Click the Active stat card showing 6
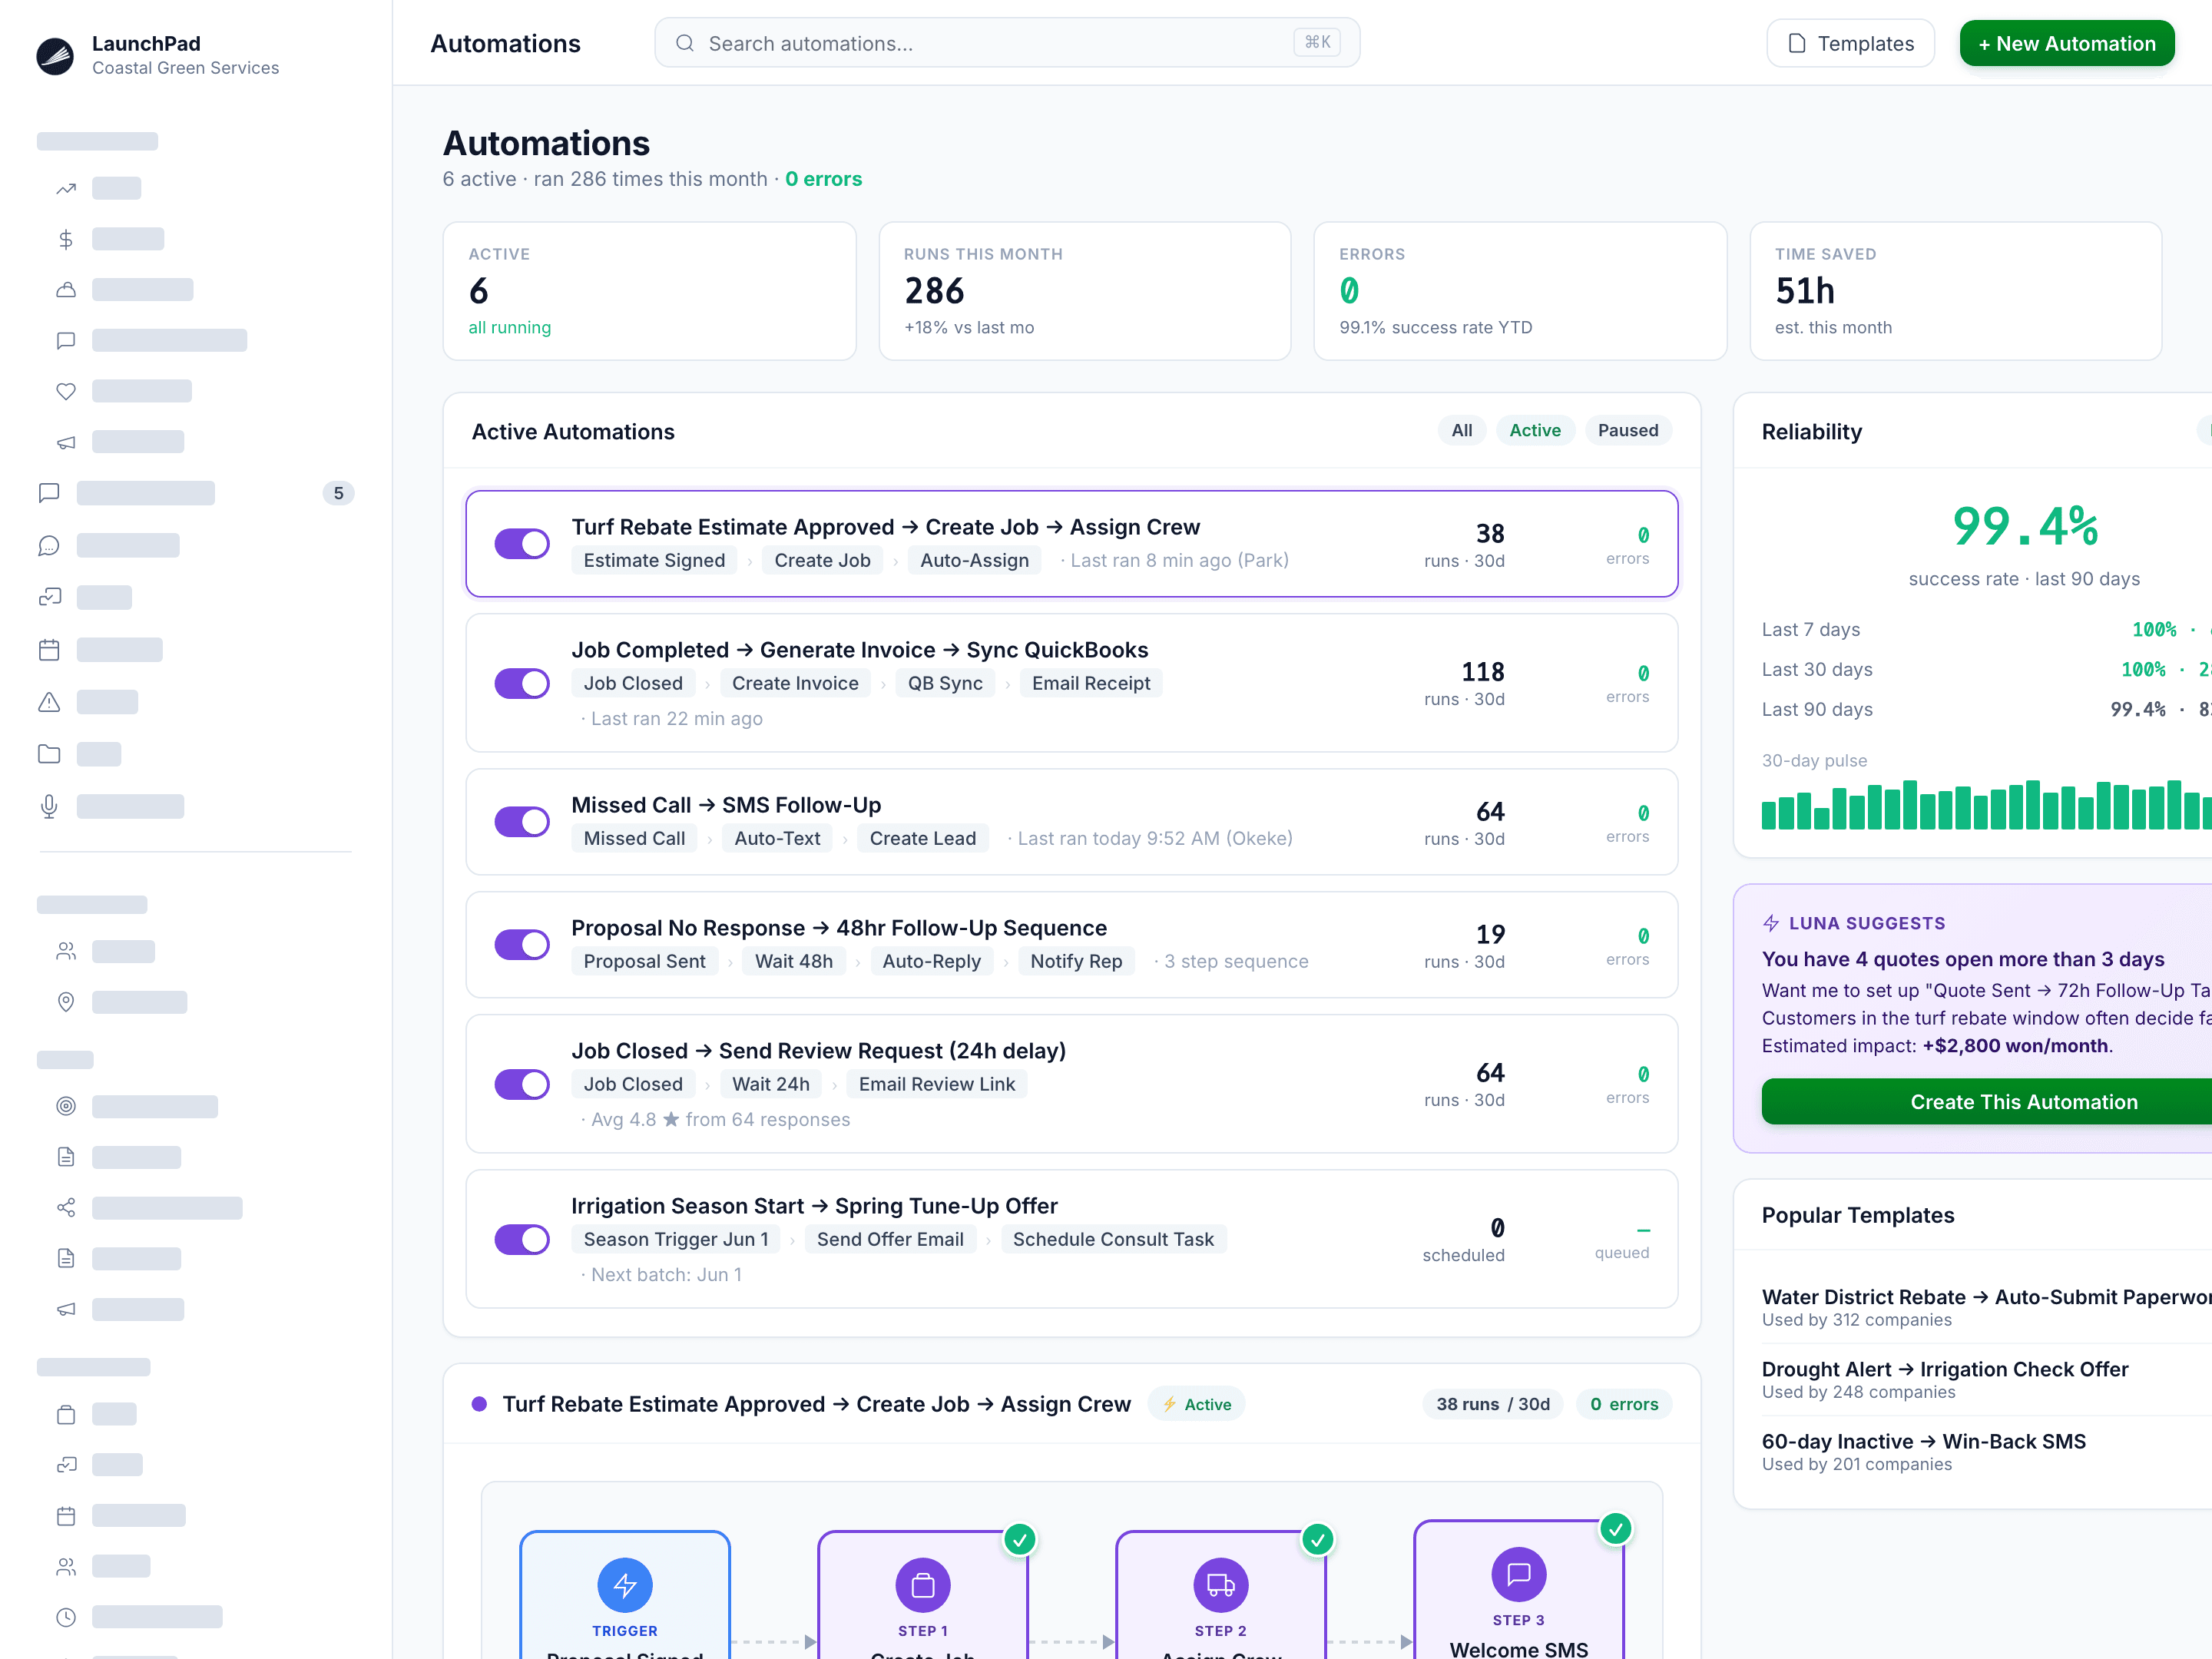 pos(649,291)
